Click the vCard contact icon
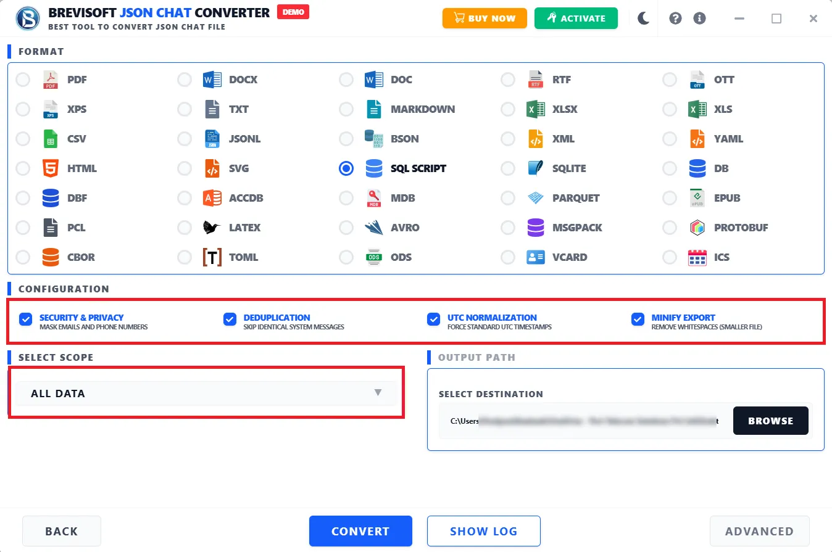 click(x=536, y=257)
